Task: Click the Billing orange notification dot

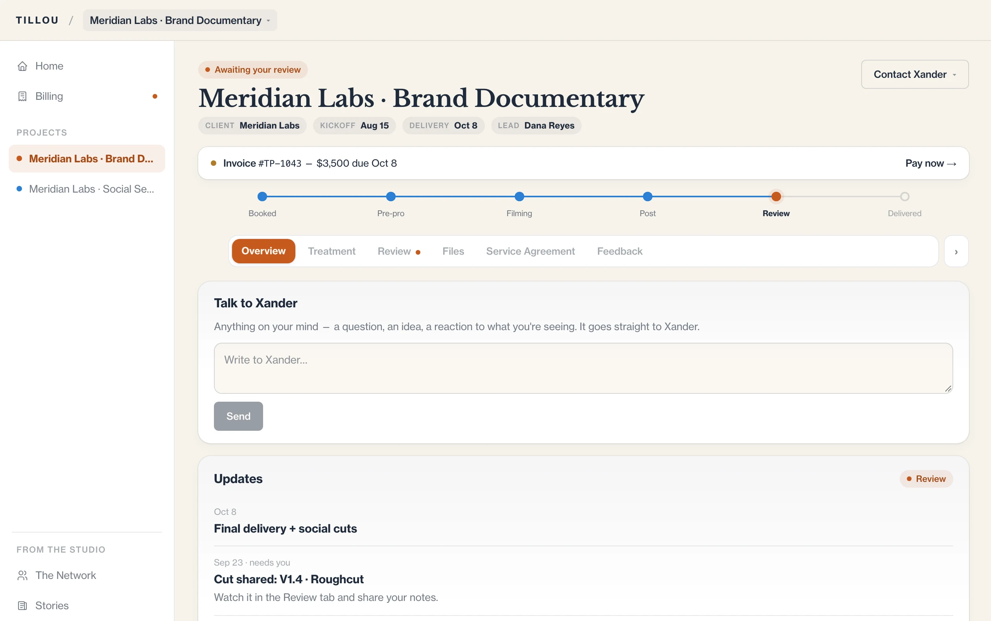Action: coord(155,97)
